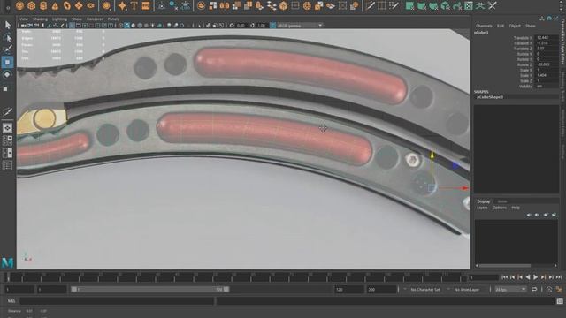
Task: Create a polygon cube from the shelf
Action: point(32,5)
